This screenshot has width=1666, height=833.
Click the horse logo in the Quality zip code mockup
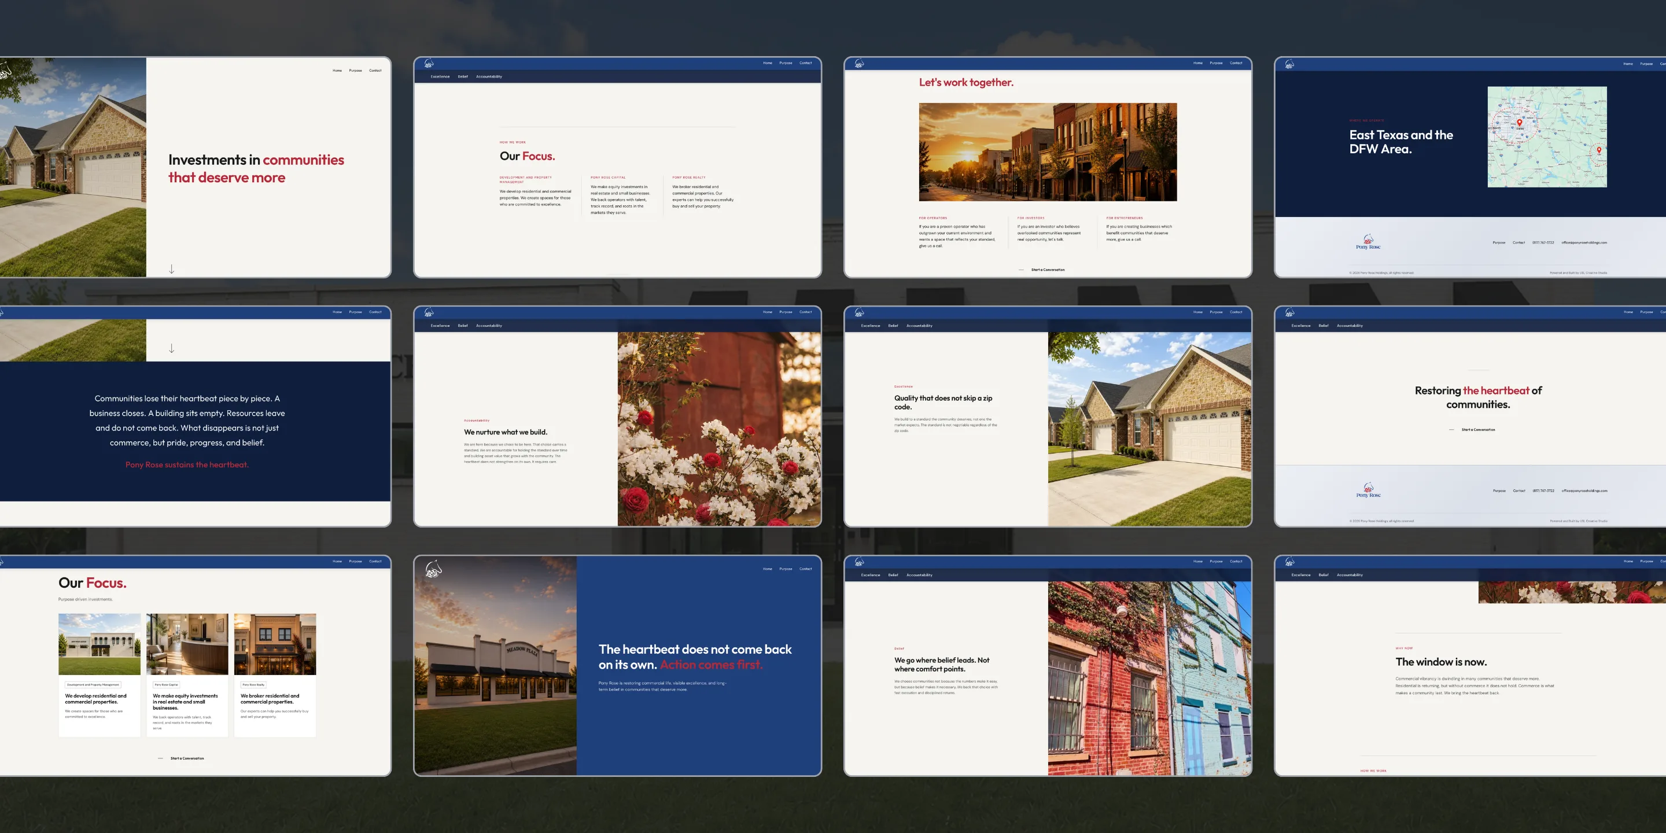coord(859,312)
